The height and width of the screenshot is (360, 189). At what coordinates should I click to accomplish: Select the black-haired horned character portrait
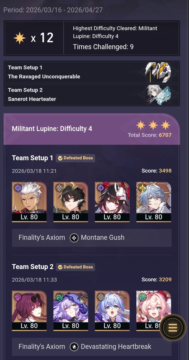(x=71, y=202)
